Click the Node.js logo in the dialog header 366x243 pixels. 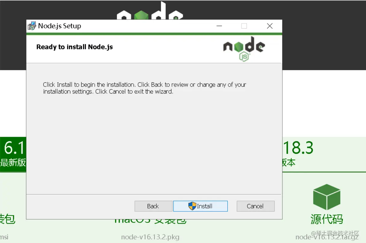point(244,49)
